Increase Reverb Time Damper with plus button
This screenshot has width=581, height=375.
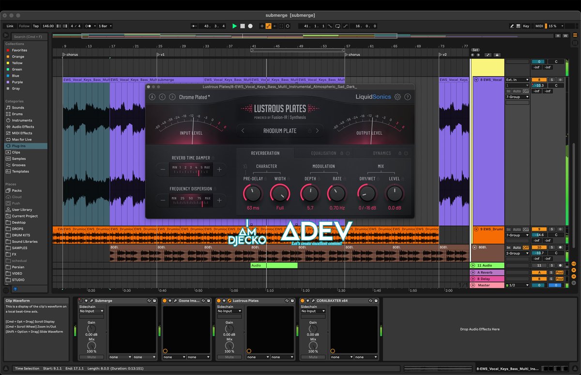click(x=219, y=170)
